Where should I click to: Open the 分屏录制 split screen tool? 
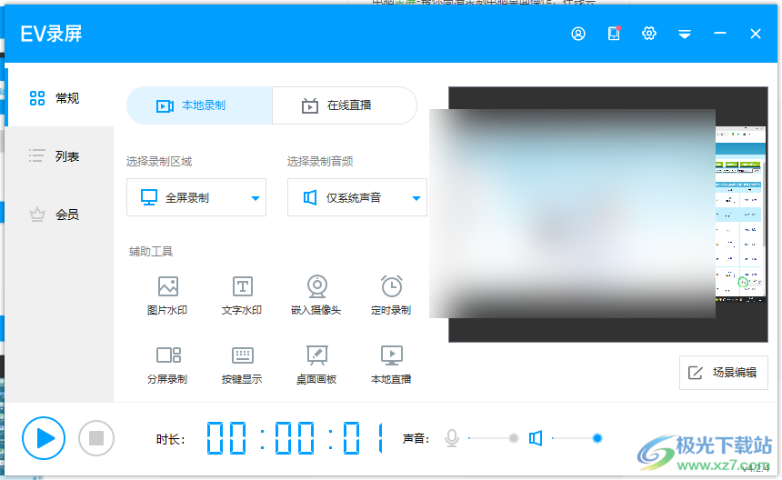[x=167, y=365]
